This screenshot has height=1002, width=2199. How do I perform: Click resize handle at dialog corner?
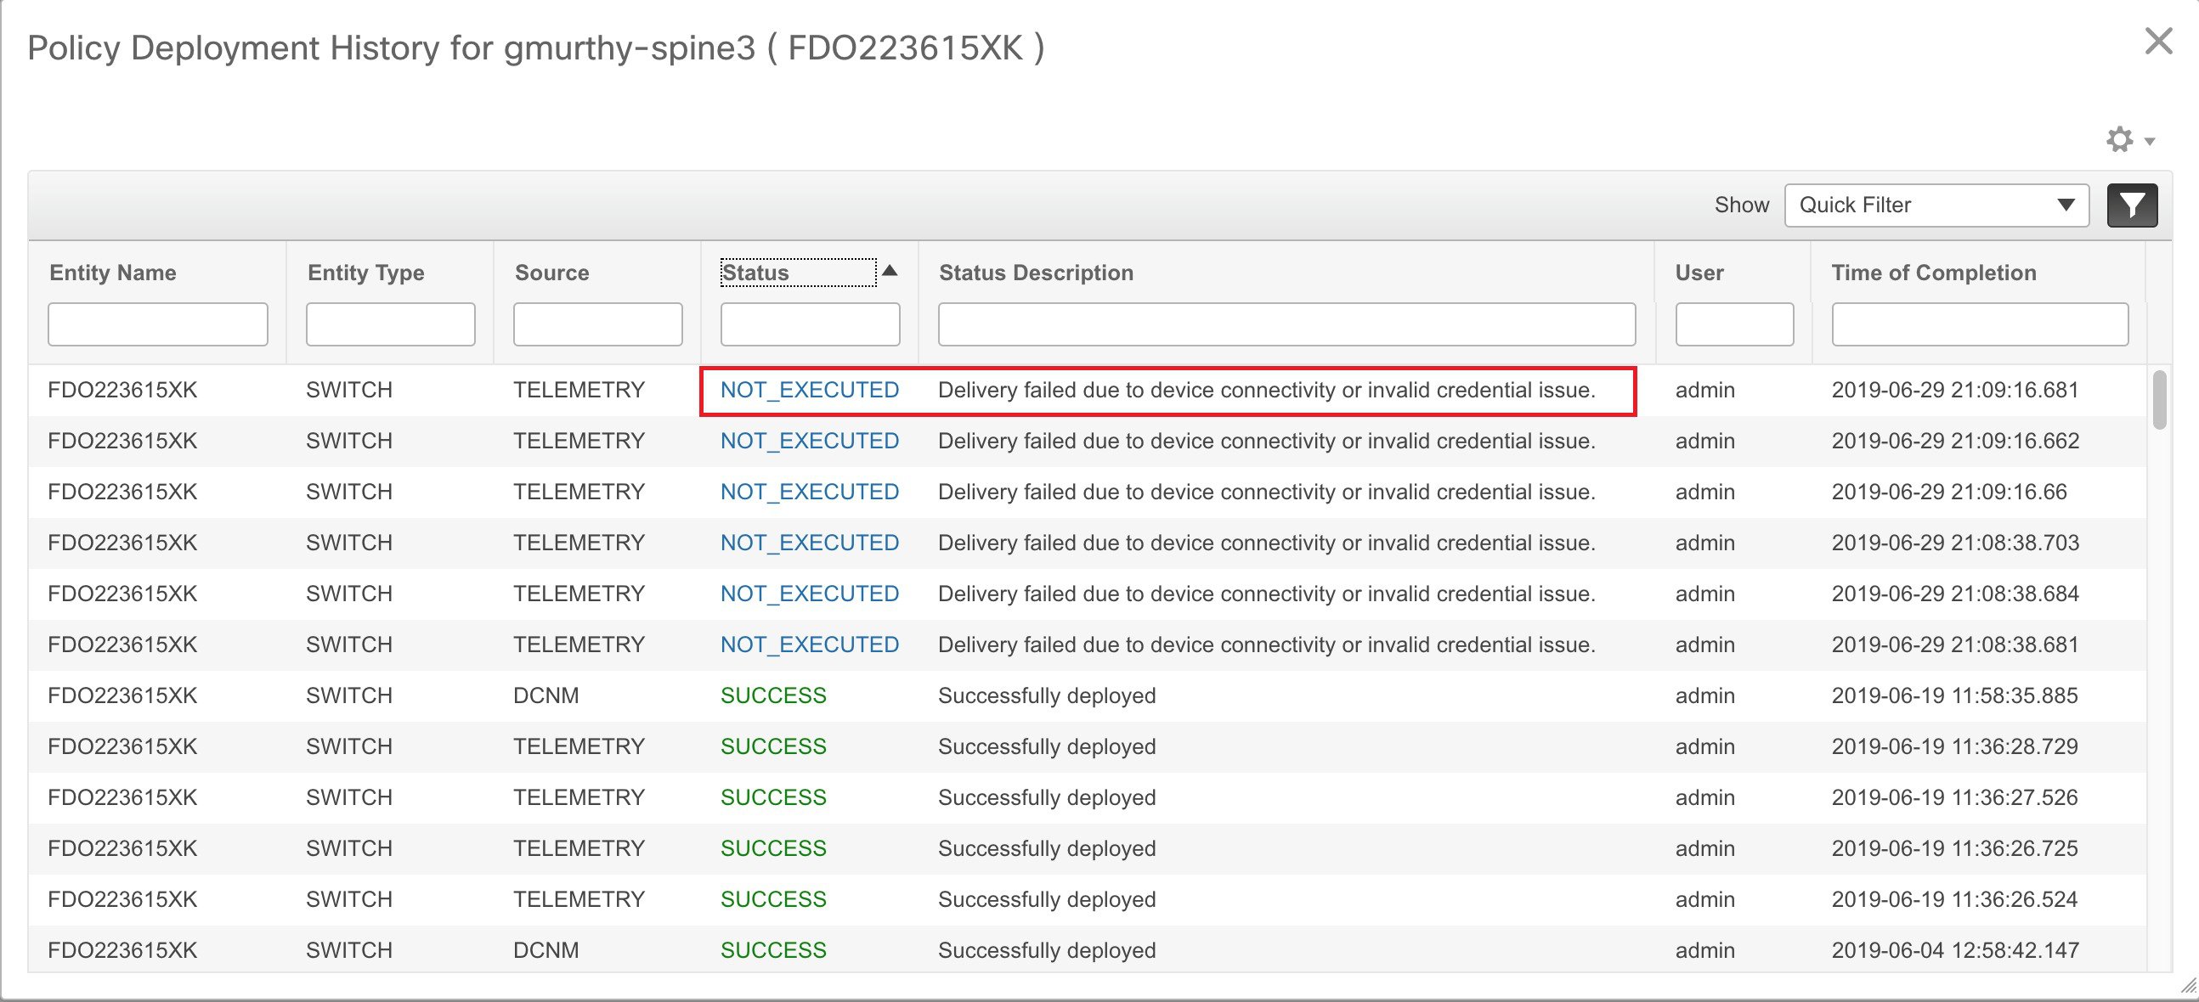coord(2188,987)
